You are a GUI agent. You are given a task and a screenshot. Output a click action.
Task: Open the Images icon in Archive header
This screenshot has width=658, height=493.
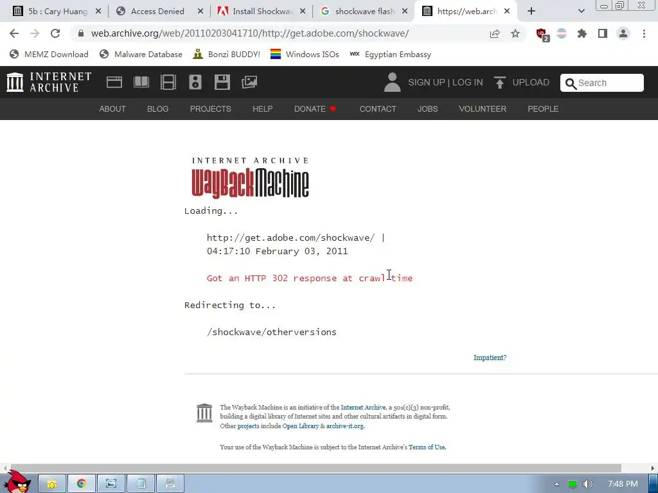point(249,82)
